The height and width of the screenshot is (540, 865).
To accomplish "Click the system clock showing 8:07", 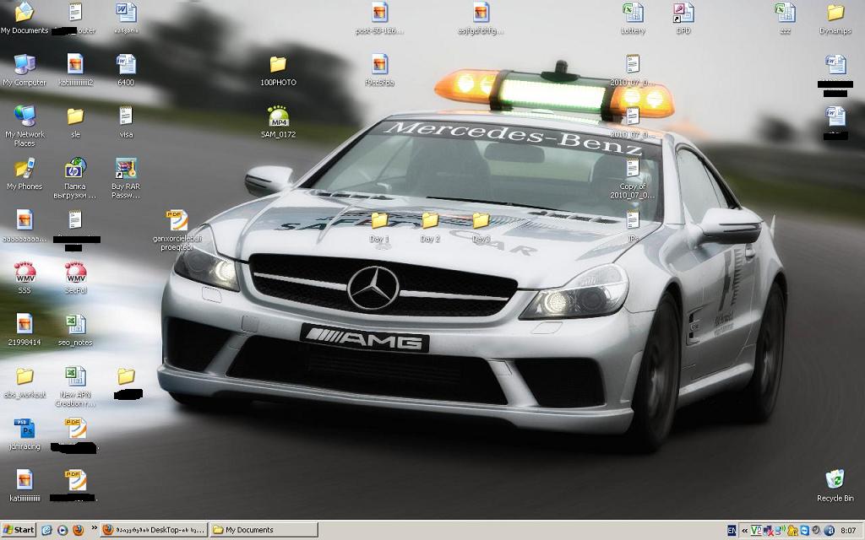I will (x=849, y=531).
